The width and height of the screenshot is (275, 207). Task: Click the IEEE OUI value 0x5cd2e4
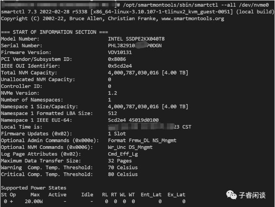click(120, 66)
